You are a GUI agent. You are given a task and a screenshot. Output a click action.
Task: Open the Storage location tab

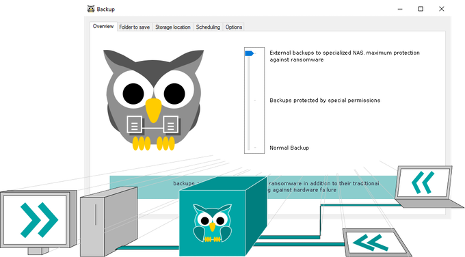[x=173, y=27]
